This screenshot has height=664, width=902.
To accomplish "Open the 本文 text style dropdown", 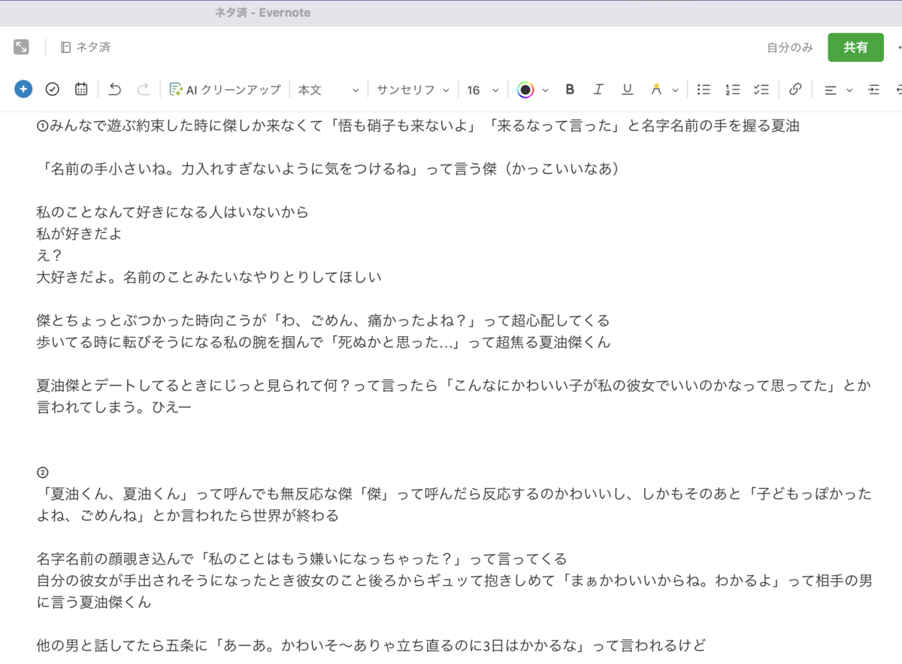I will (328, 89).
